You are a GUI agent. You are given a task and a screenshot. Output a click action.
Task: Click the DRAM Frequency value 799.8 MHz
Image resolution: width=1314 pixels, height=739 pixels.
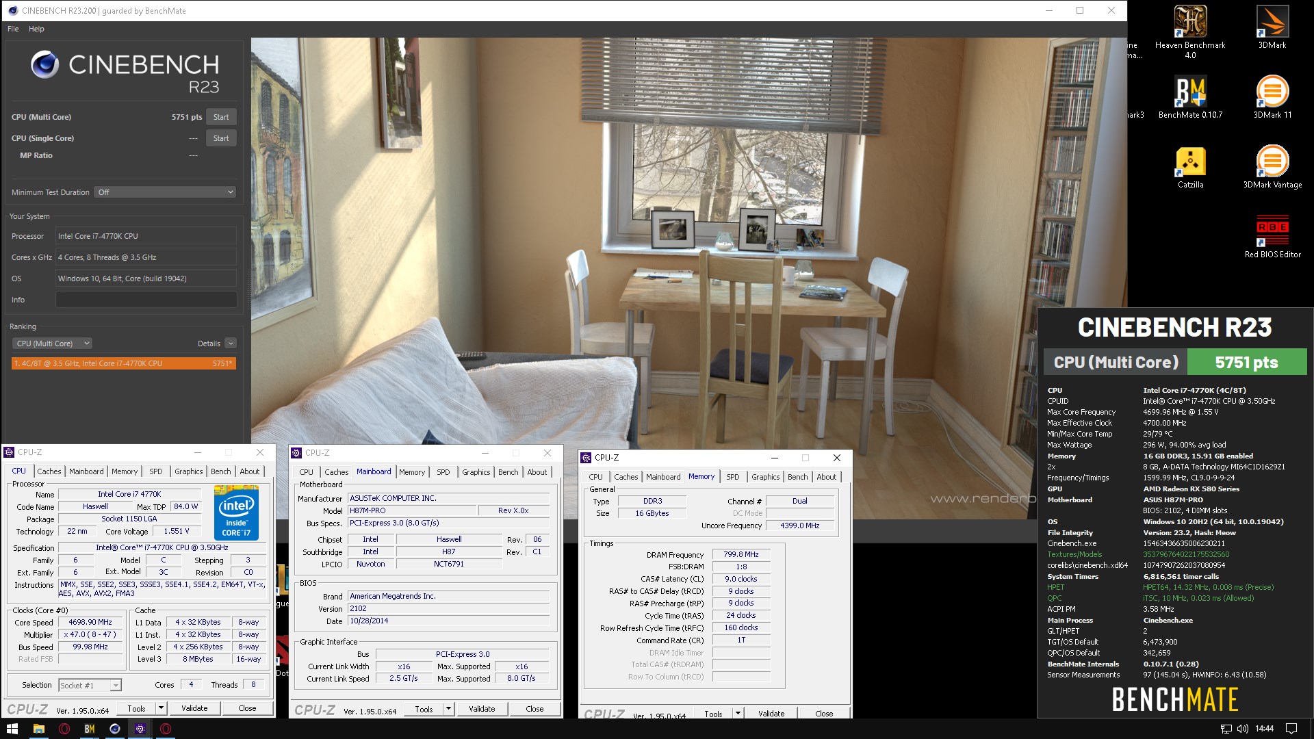coord(741,555)
